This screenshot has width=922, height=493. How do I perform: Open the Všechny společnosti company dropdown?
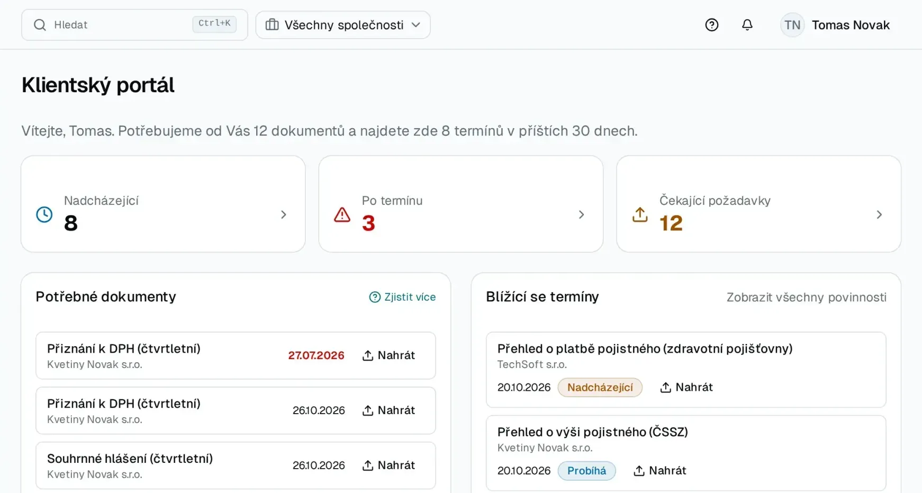coord(343,25)
